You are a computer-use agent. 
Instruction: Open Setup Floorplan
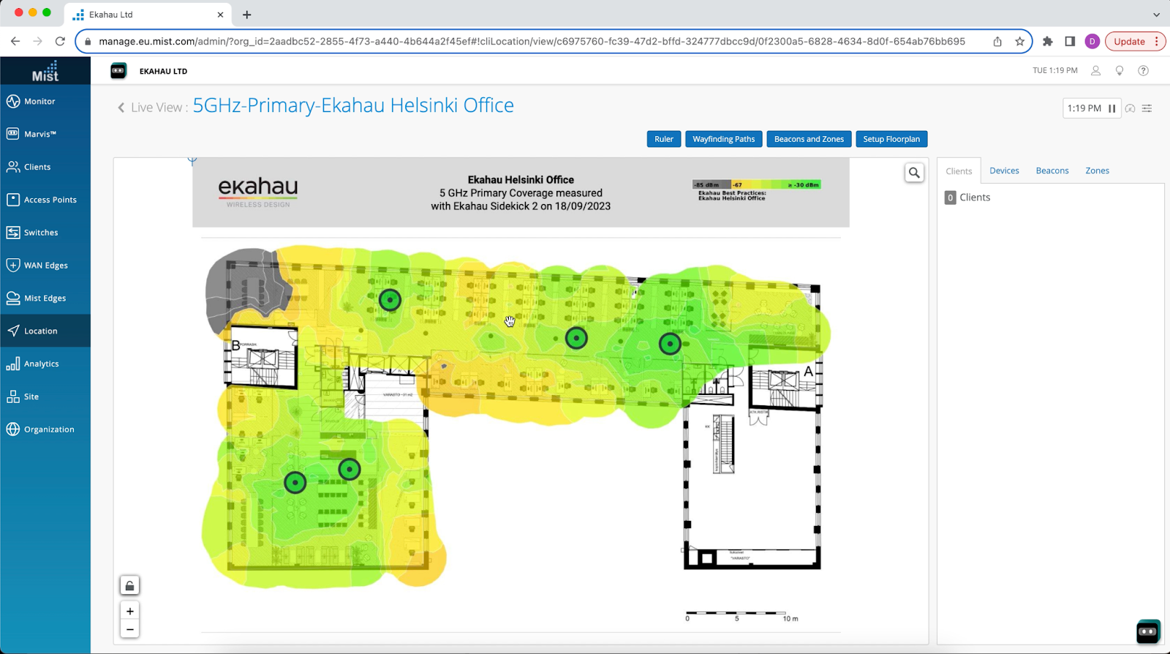click(891, 139)
